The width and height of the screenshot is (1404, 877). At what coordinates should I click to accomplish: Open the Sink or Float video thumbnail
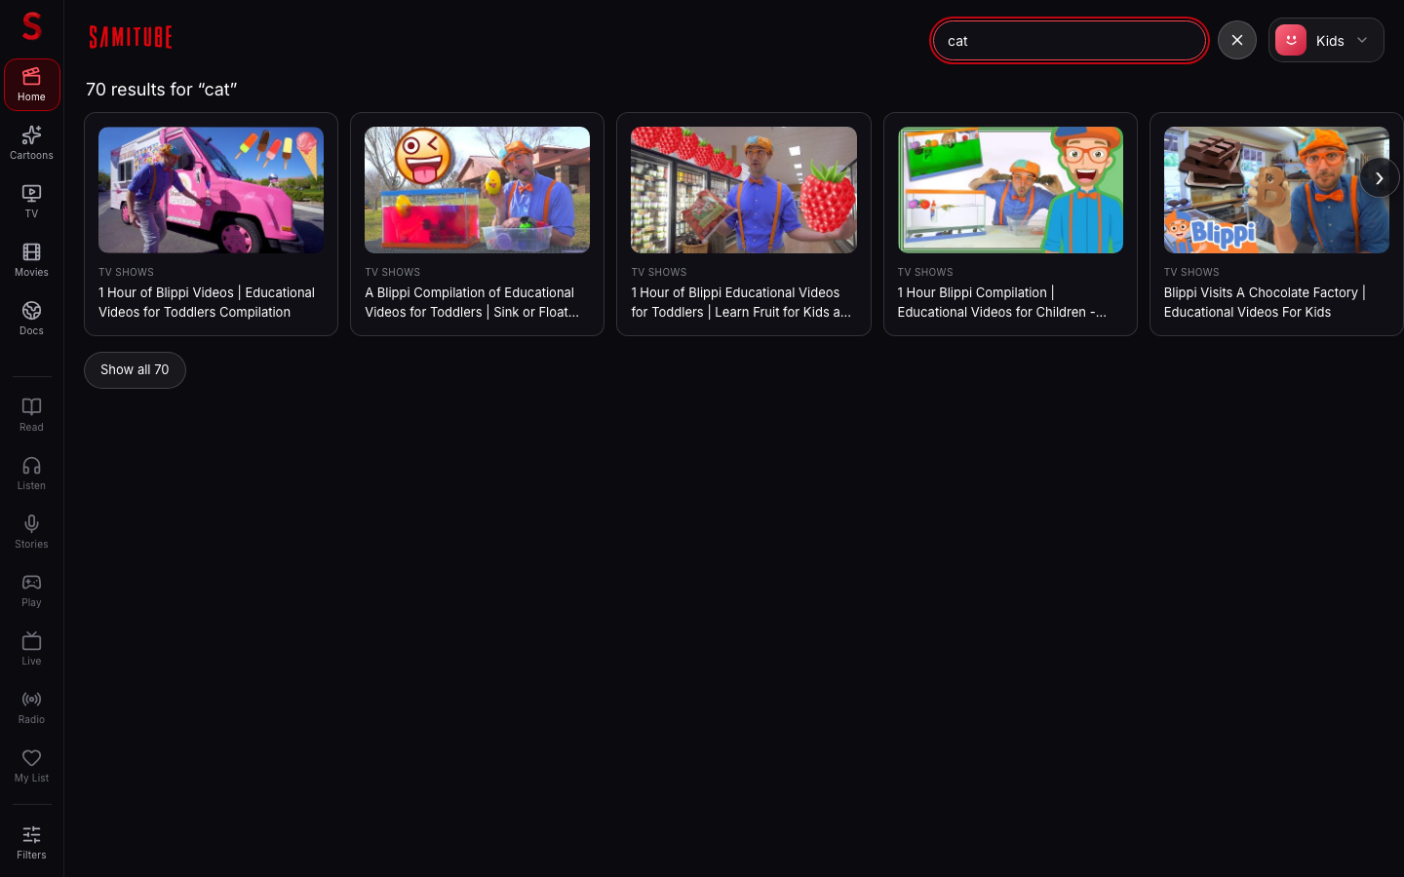click(x=477, y=190)
